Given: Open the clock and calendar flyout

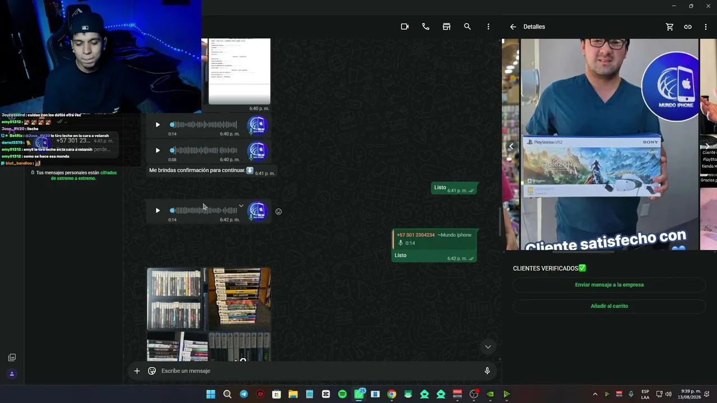Looking at the screenshot, I should (691, 395).
